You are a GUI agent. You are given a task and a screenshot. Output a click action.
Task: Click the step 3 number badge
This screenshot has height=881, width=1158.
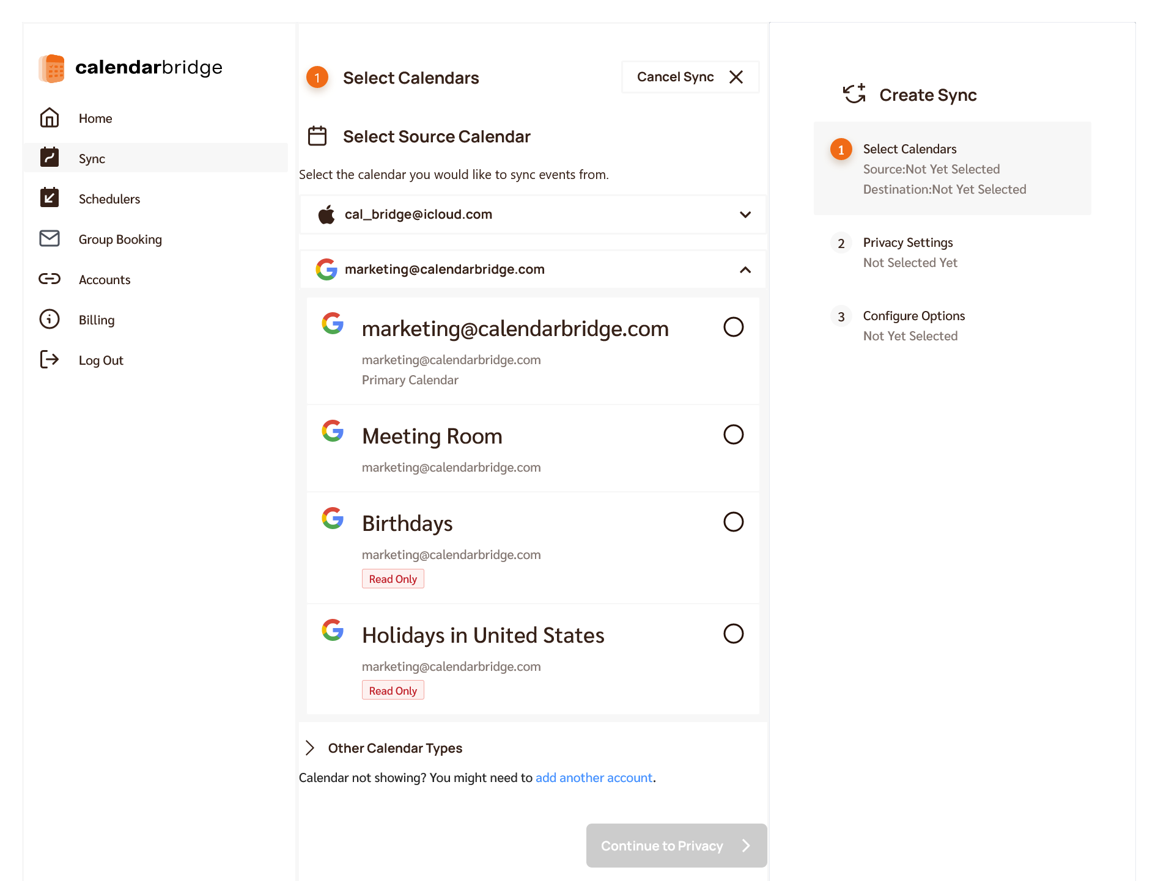[x=841, y=316]
